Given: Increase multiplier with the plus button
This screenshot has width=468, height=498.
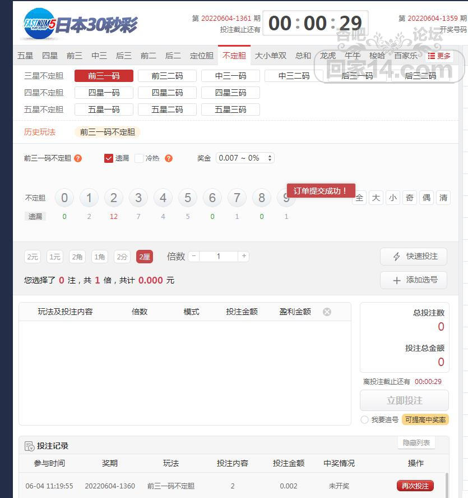Looking at the screenshot, I should 243,256.
